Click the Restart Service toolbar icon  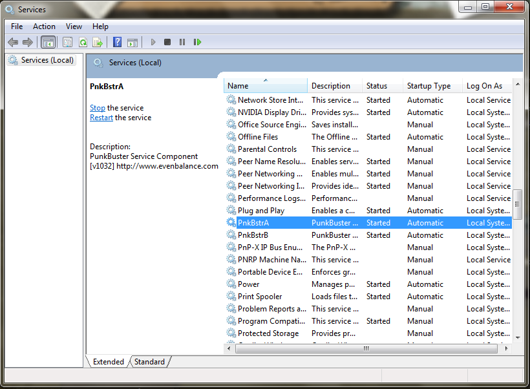(x=197, y=42)
